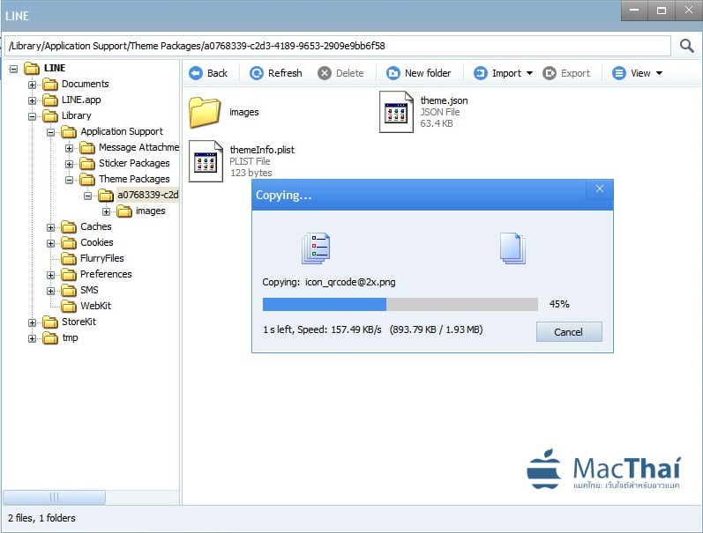Expand the images subfolder node in tree
The height and width of the screenshot is (533, 703).
tap(106, 211)
